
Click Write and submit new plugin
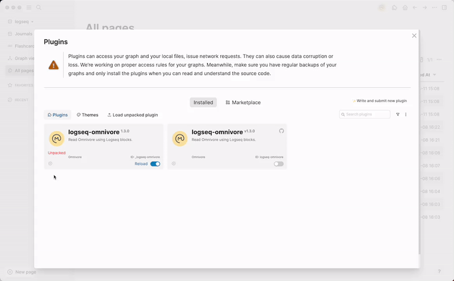[379, 101]
